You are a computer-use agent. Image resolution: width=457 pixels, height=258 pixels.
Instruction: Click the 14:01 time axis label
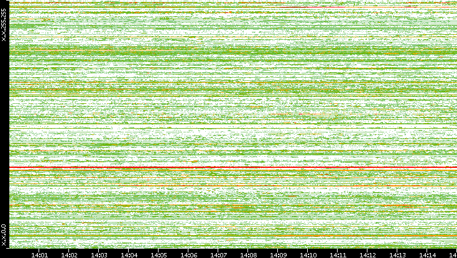click(39, 255)
